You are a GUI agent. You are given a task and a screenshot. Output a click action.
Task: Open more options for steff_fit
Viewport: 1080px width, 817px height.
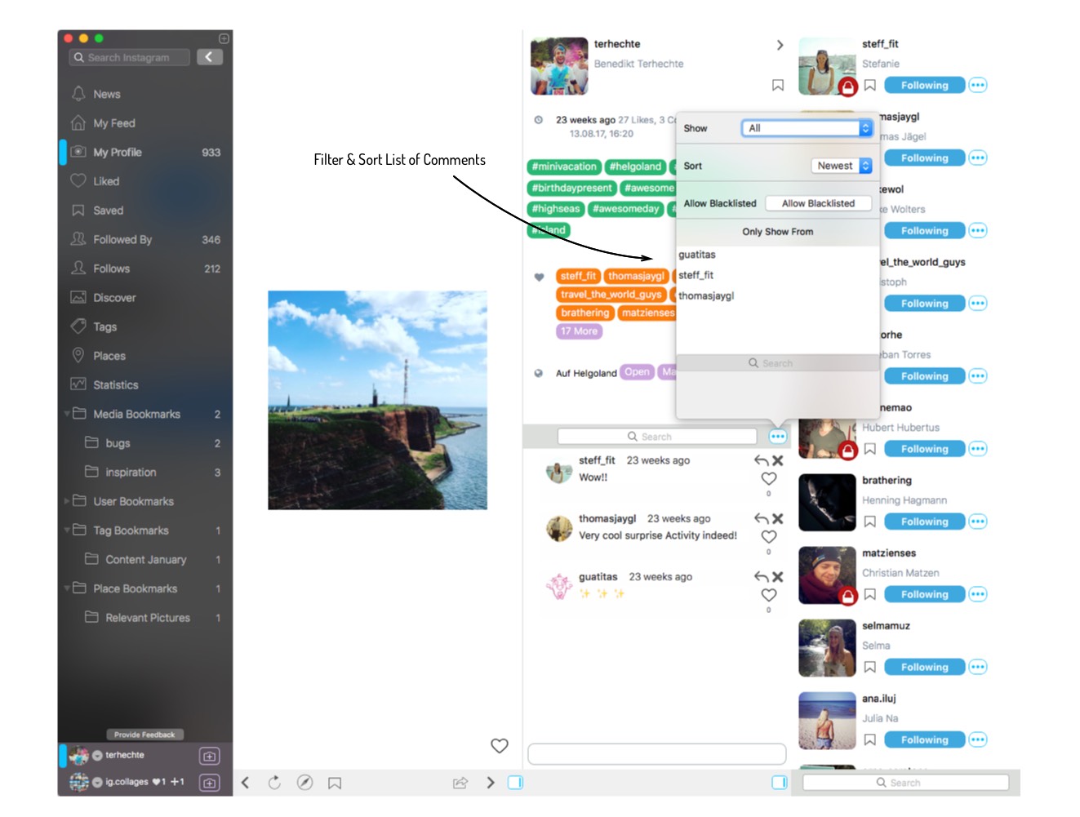[x=978, y=85]
